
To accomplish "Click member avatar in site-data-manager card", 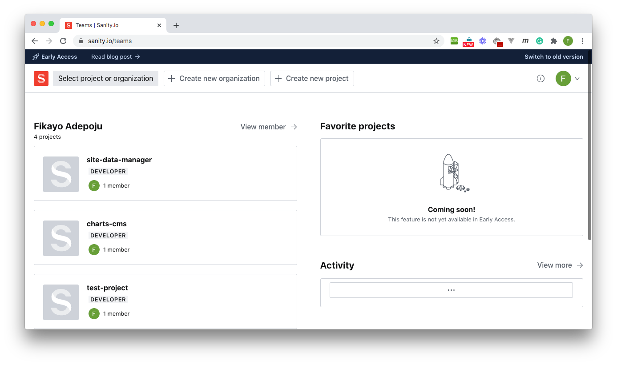I will [x=94, y=186].
